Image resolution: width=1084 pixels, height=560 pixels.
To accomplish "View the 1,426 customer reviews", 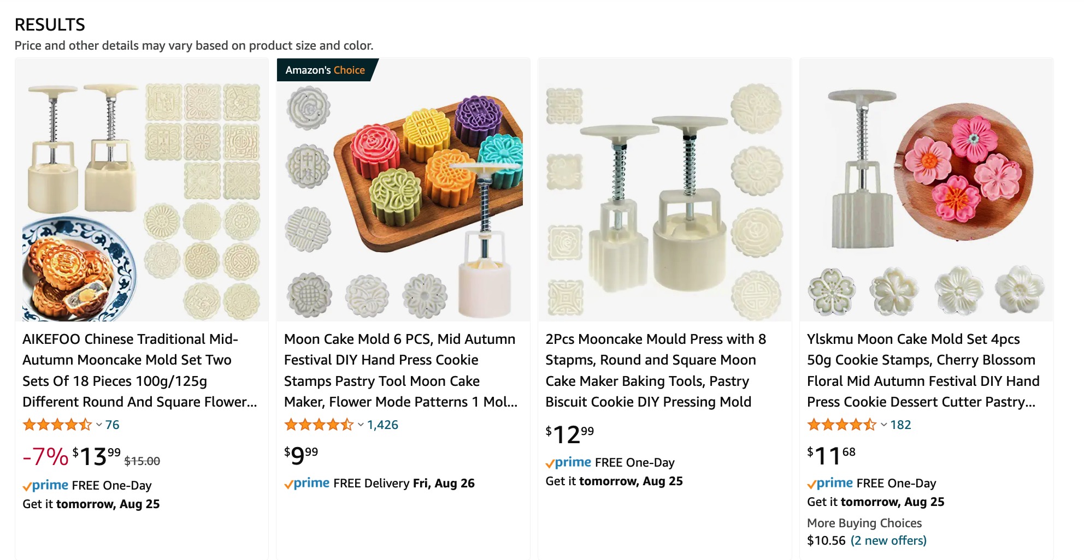I will (382, 425).
